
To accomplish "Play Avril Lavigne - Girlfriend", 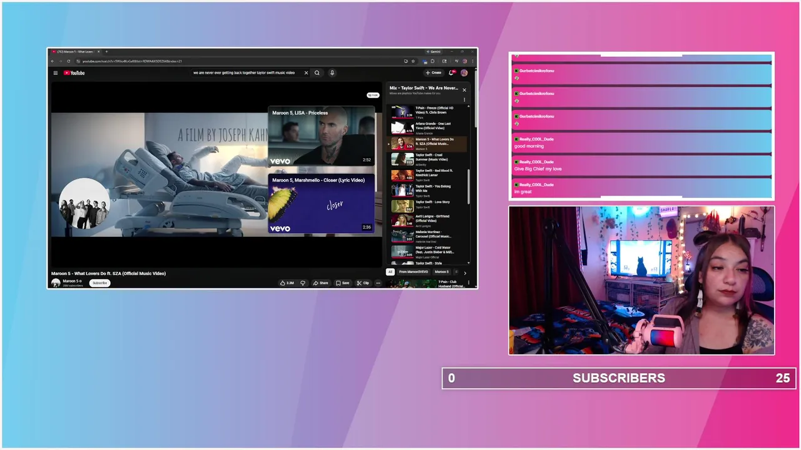I will (x=428, y=221).
